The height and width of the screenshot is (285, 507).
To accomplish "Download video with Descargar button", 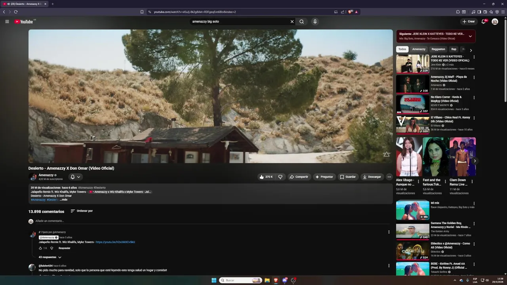I will pyautogui.click(x=372, y=177).
